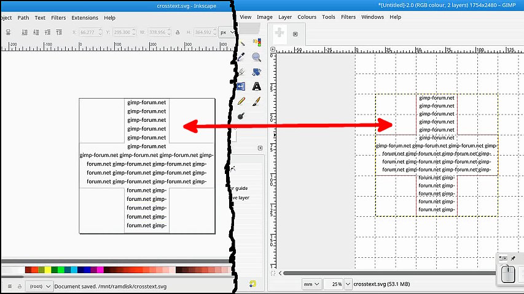524x294 pixels.
Task: Click the lower selection to bottom icon in Inkscape
Action: (x=25, y=32)
